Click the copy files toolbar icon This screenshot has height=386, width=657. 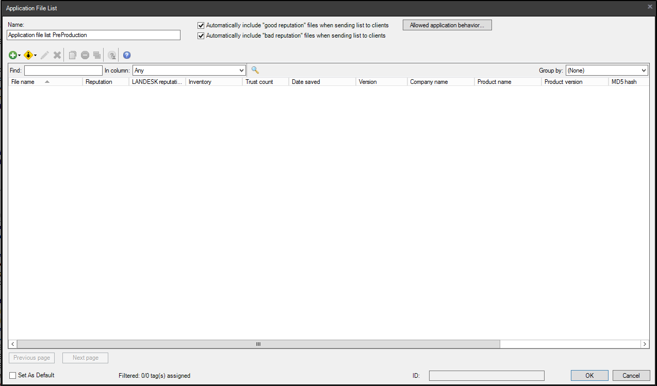pyautogui.click(x=72, y=55)
